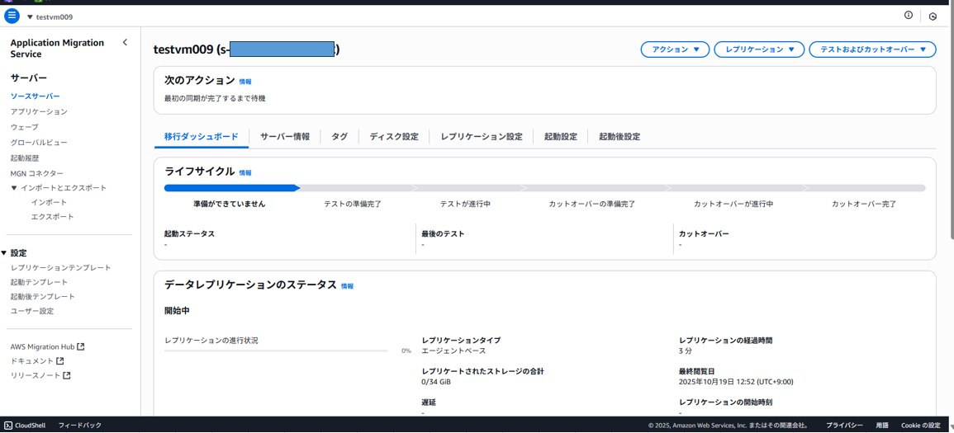This screenshot has height=433, width=954.
Task: Click external link icon beside ドキュメント
Action: [x=59, y=360]
